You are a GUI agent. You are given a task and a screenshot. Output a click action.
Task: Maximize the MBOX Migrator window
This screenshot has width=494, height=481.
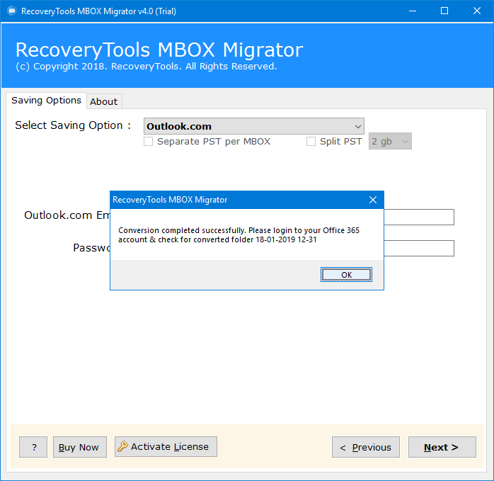[x=444, y=11]
